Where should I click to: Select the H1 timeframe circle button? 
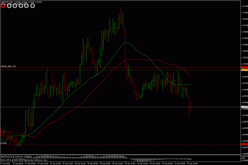coord(21,6)
